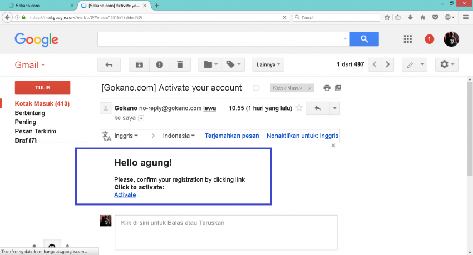
Task: Report email as spam
Action: click(160, 65)
